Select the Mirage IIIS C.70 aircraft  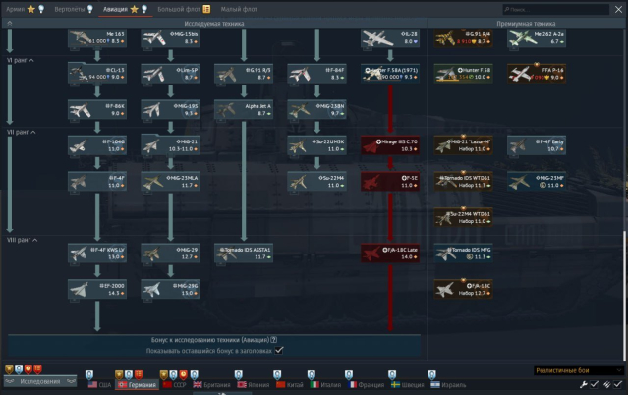[x=390, y=145]
